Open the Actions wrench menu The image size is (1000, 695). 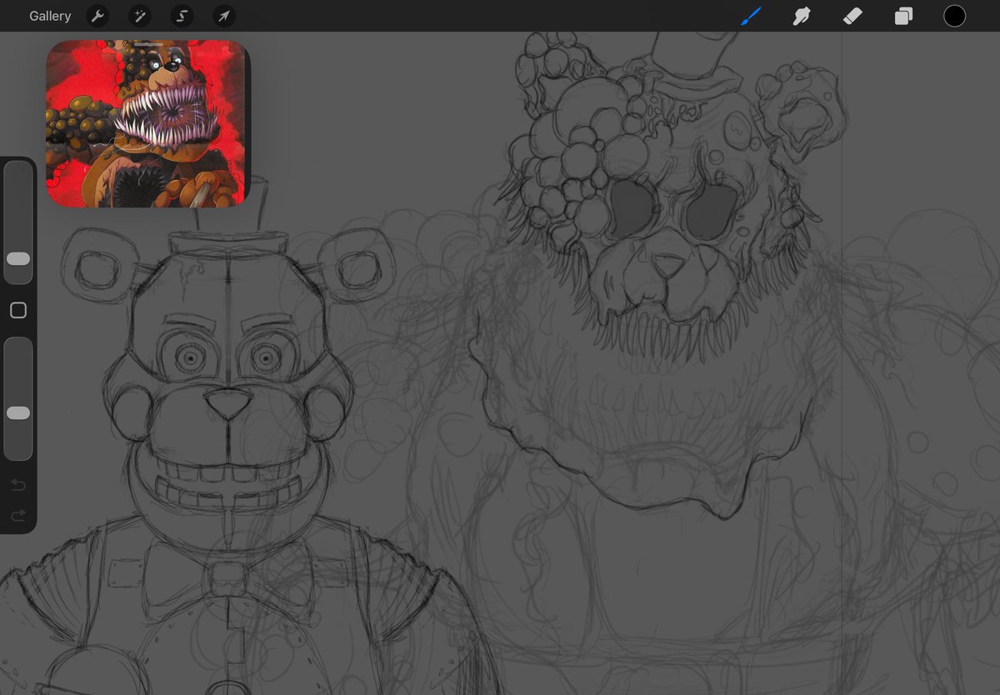click(97, 16)
